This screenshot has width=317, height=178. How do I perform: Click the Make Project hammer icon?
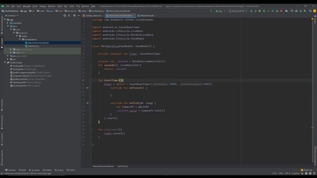[x=211, y=11]
